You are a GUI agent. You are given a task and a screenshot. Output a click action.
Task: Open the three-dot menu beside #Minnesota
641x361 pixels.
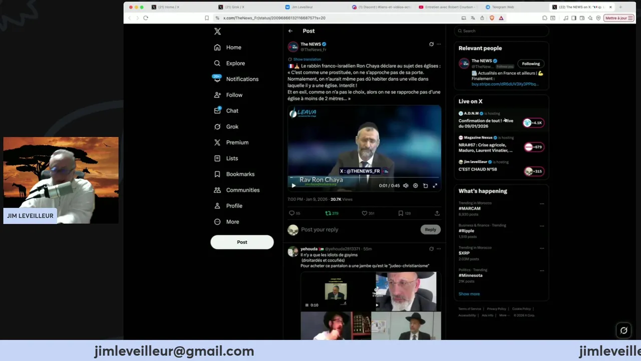pyautogui.click(x=542, y=270)
